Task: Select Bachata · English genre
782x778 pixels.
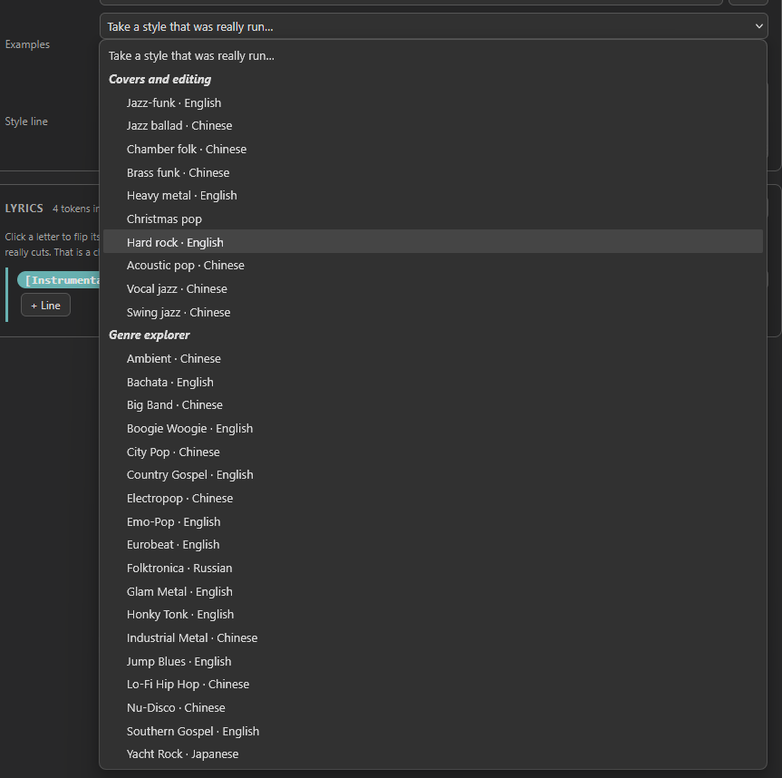Action: click(433, 383)
